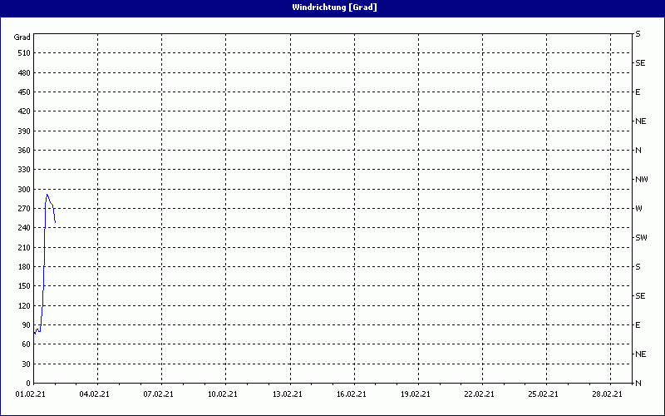The height and width of the screenshot is (416, 665).
Task: Click the 28.02.21 date label
Action: click(x=607, y=394)
